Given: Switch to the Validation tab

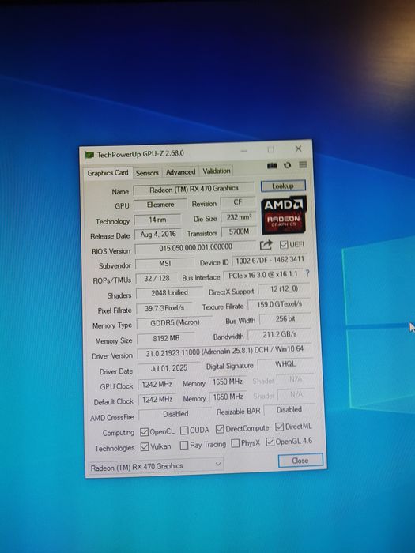Looking at the screenshot, I should tap(217, 171).
